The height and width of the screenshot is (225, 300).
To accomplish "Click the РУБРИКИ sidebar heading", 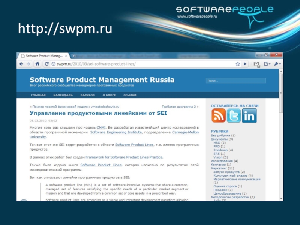I will point(220,132).
